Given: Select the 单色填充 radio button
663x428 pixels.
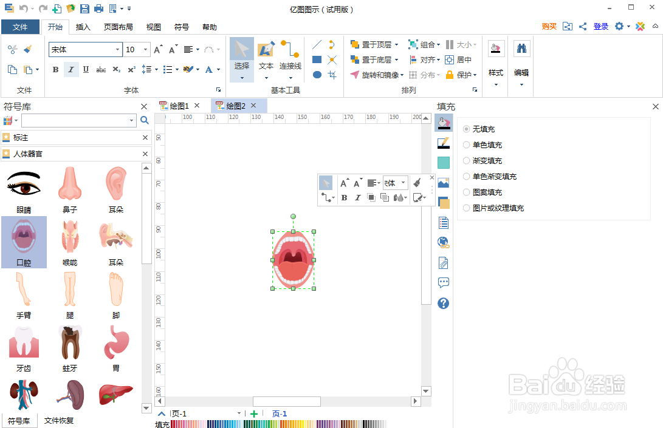Looking at the screenshot, I should (467, 144).
